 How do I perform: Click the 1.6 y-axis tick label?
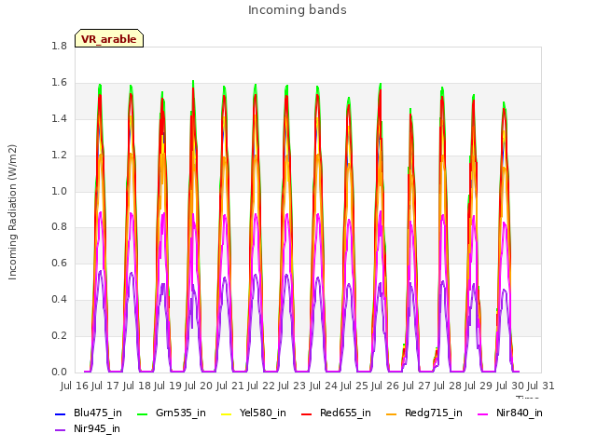[59, 83]
